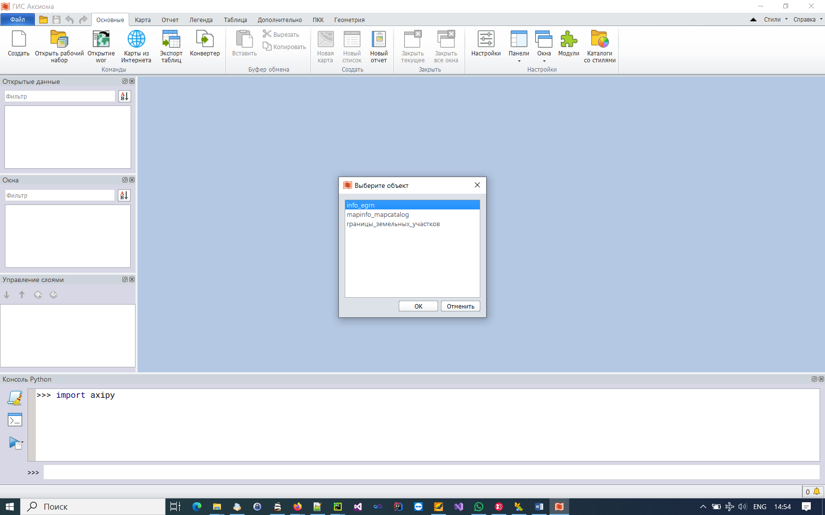Open the Style catalogs icon

tap(600, 39)
